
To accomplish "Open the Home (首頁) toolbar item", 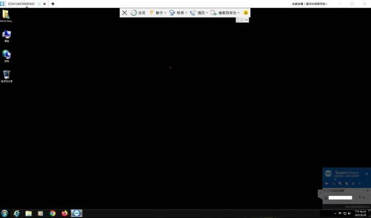I will coord(138,13).
